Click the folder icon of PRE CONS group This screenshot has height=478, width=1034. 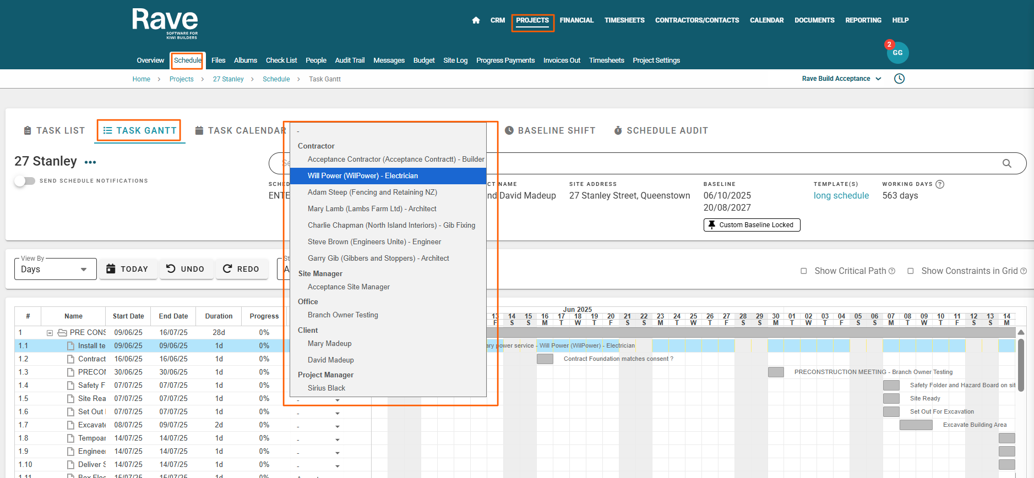tap(62, 333)
